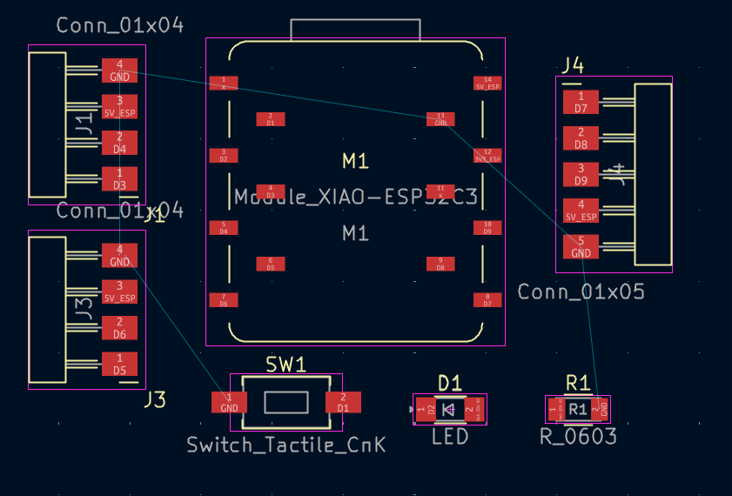Image resolution: width=732 pixels, height=496 pixels.
Task: Select pad 4 D3 on module M1
Action: pyautogui.click(x=271, y=191)
